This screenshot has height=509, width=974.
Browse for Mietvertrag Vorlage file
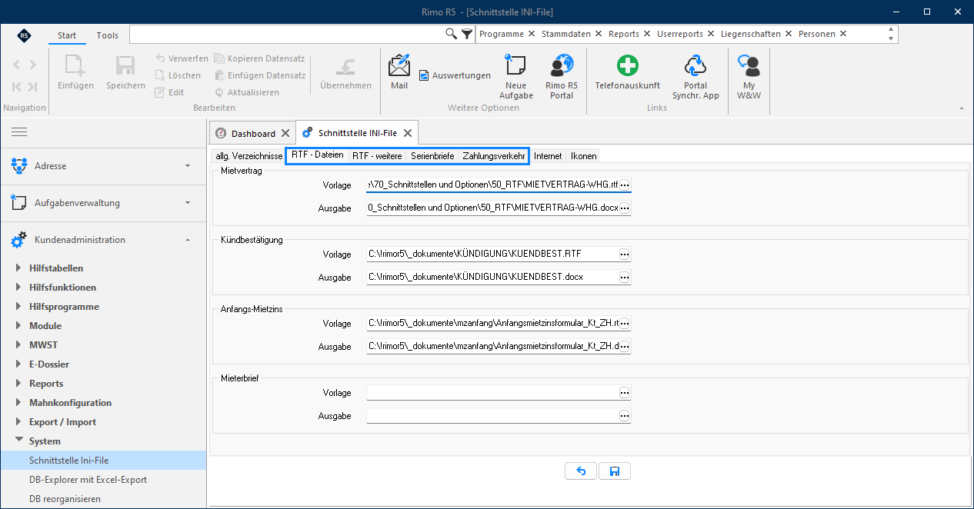coord(625,185)
